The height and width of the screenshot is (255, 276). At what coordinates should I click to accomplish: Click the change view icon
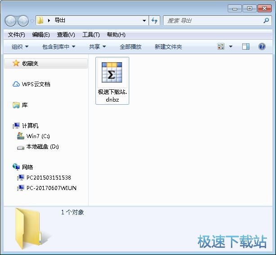tap(221, 46)
